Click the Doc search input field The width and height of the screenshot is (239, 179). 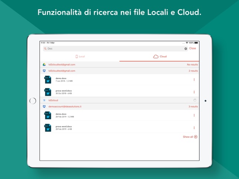[115, 49]
